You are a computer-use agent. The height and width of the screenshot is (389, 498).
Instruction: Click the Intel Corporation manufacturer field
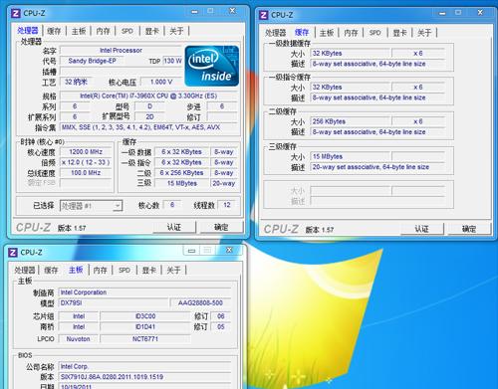144,292
